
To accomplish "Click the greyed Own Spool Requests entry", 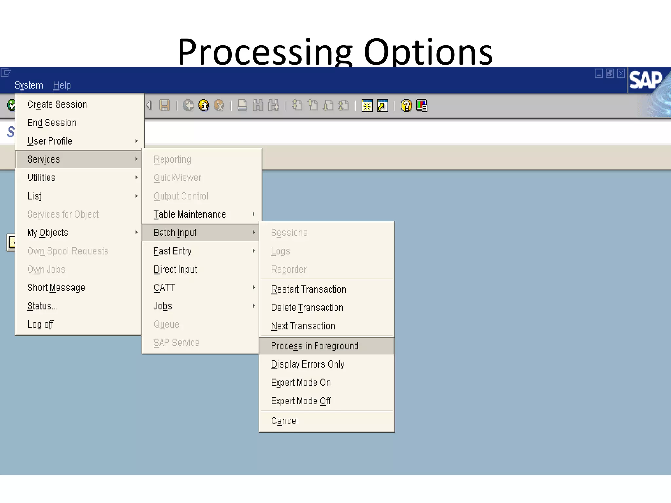I will 79,251.
